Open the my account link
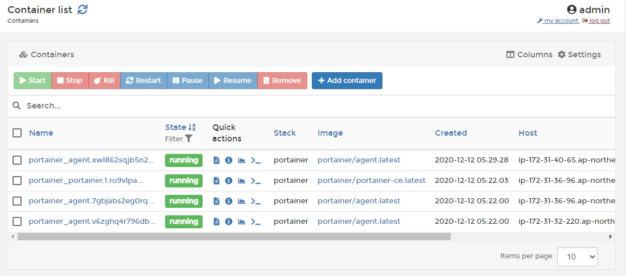This screenshot has width=626, height=276. (558, 20)
